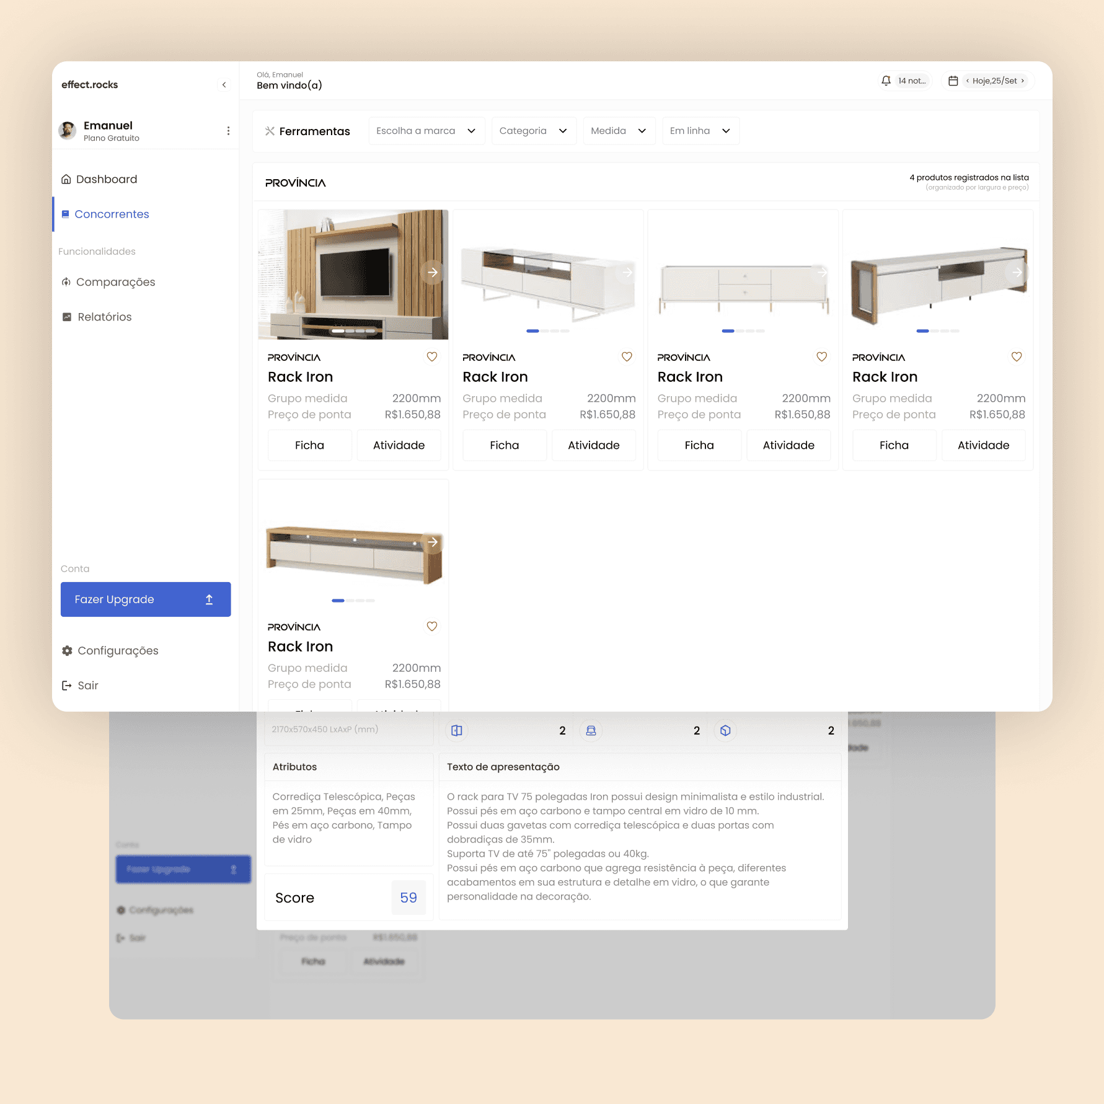Click the drawers icon in back window
Image resolution: width=1104 pixels, height=1104 pixels.
click(x=591, y=731)
